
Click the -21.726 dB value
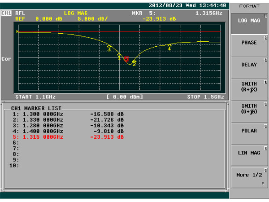(x=107, y=120)
